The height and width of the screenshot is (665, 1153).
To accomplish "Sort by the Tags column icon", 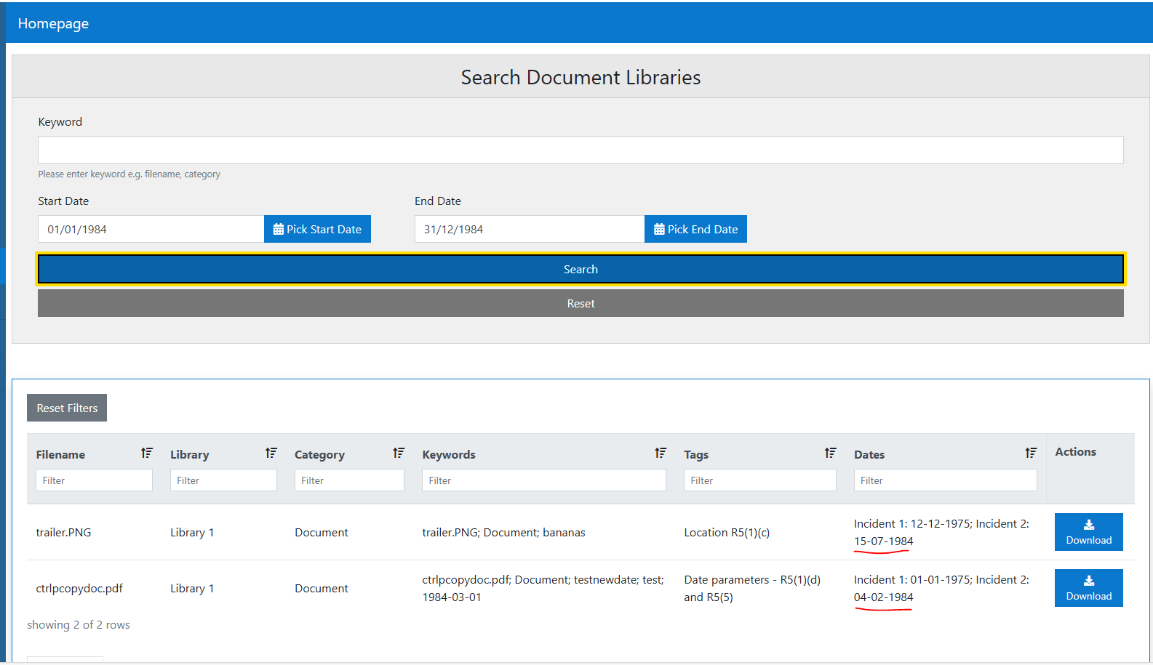I will (831, 454).
